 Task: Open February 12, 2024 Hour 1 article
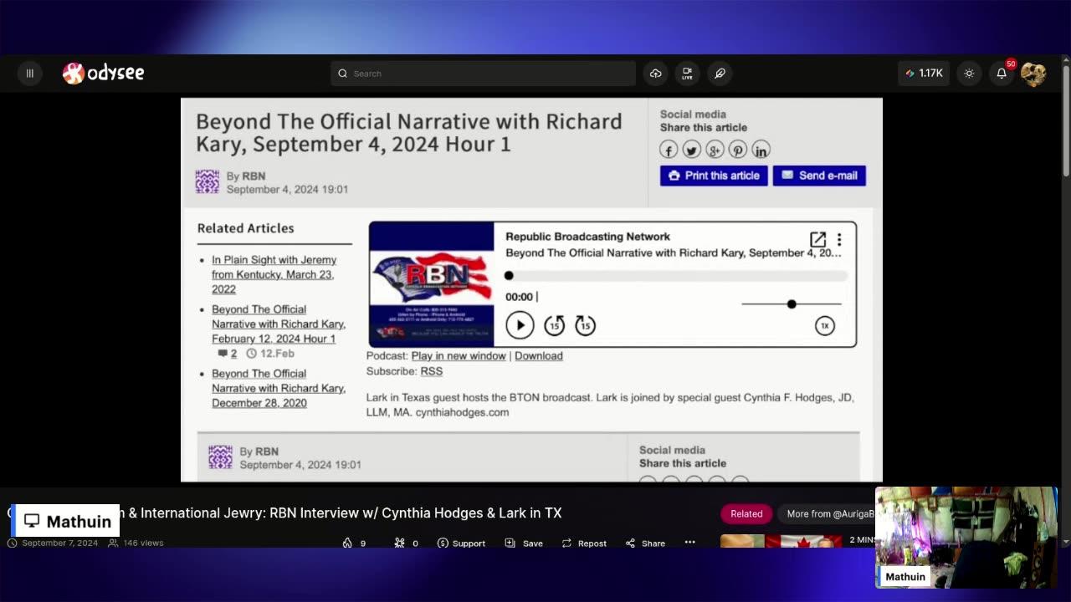pos(279,324)
